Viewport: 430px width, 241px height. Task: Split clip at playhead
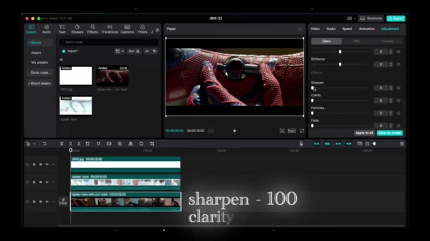62,144
